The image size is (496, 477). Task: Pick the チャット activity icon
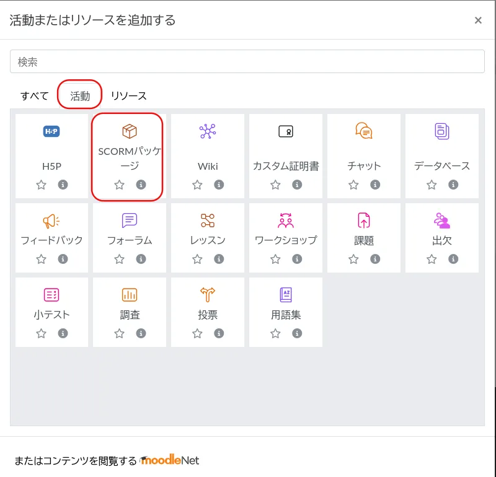coord(364,131)
